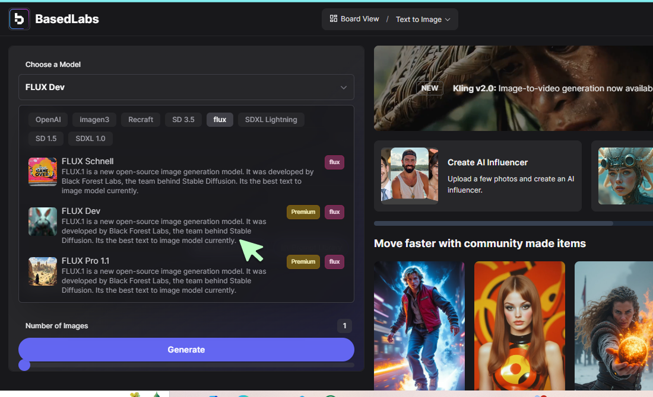Screen dimensions: 653x397
Task: Click the flux tag on FLUX Schnell
Action: tap(334, 162)
